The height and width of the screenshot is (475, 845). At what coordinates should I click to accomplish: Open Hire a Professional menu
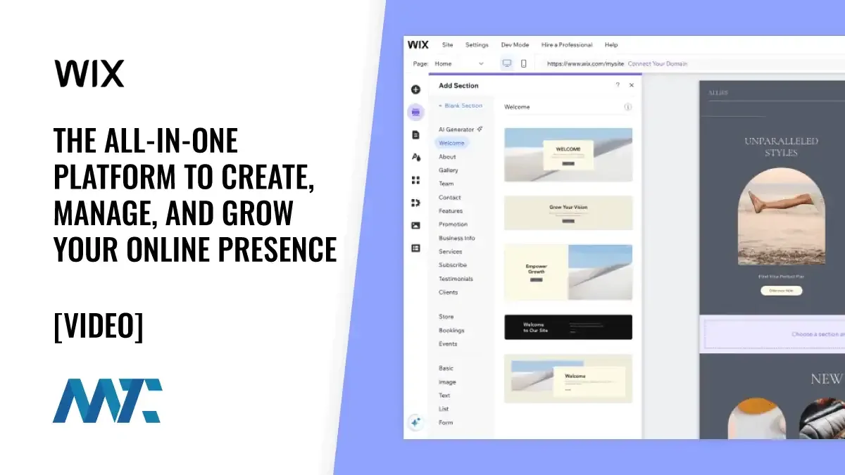(567, 45)
